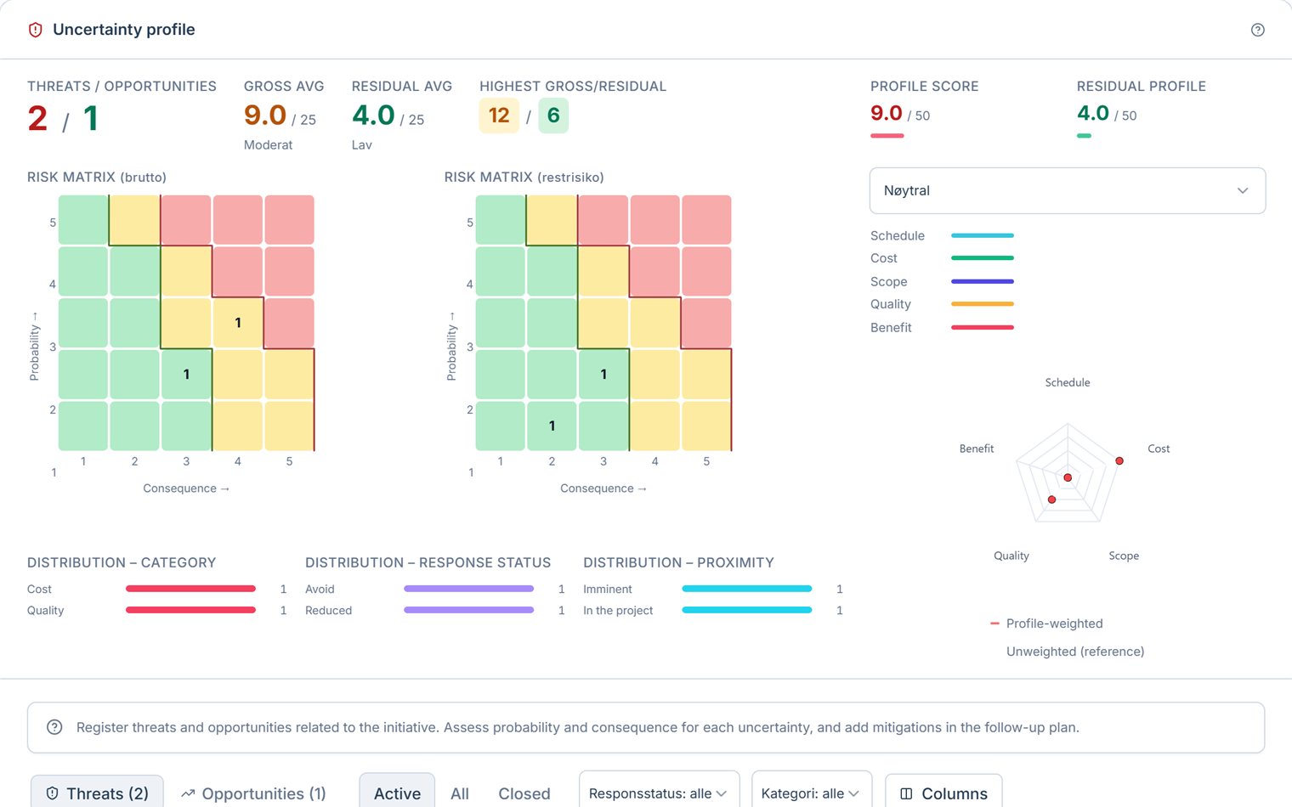Click the Benefit legend red line
Image resolution: width=1292 pixels, height=807 pixels.
pos(983,327)
